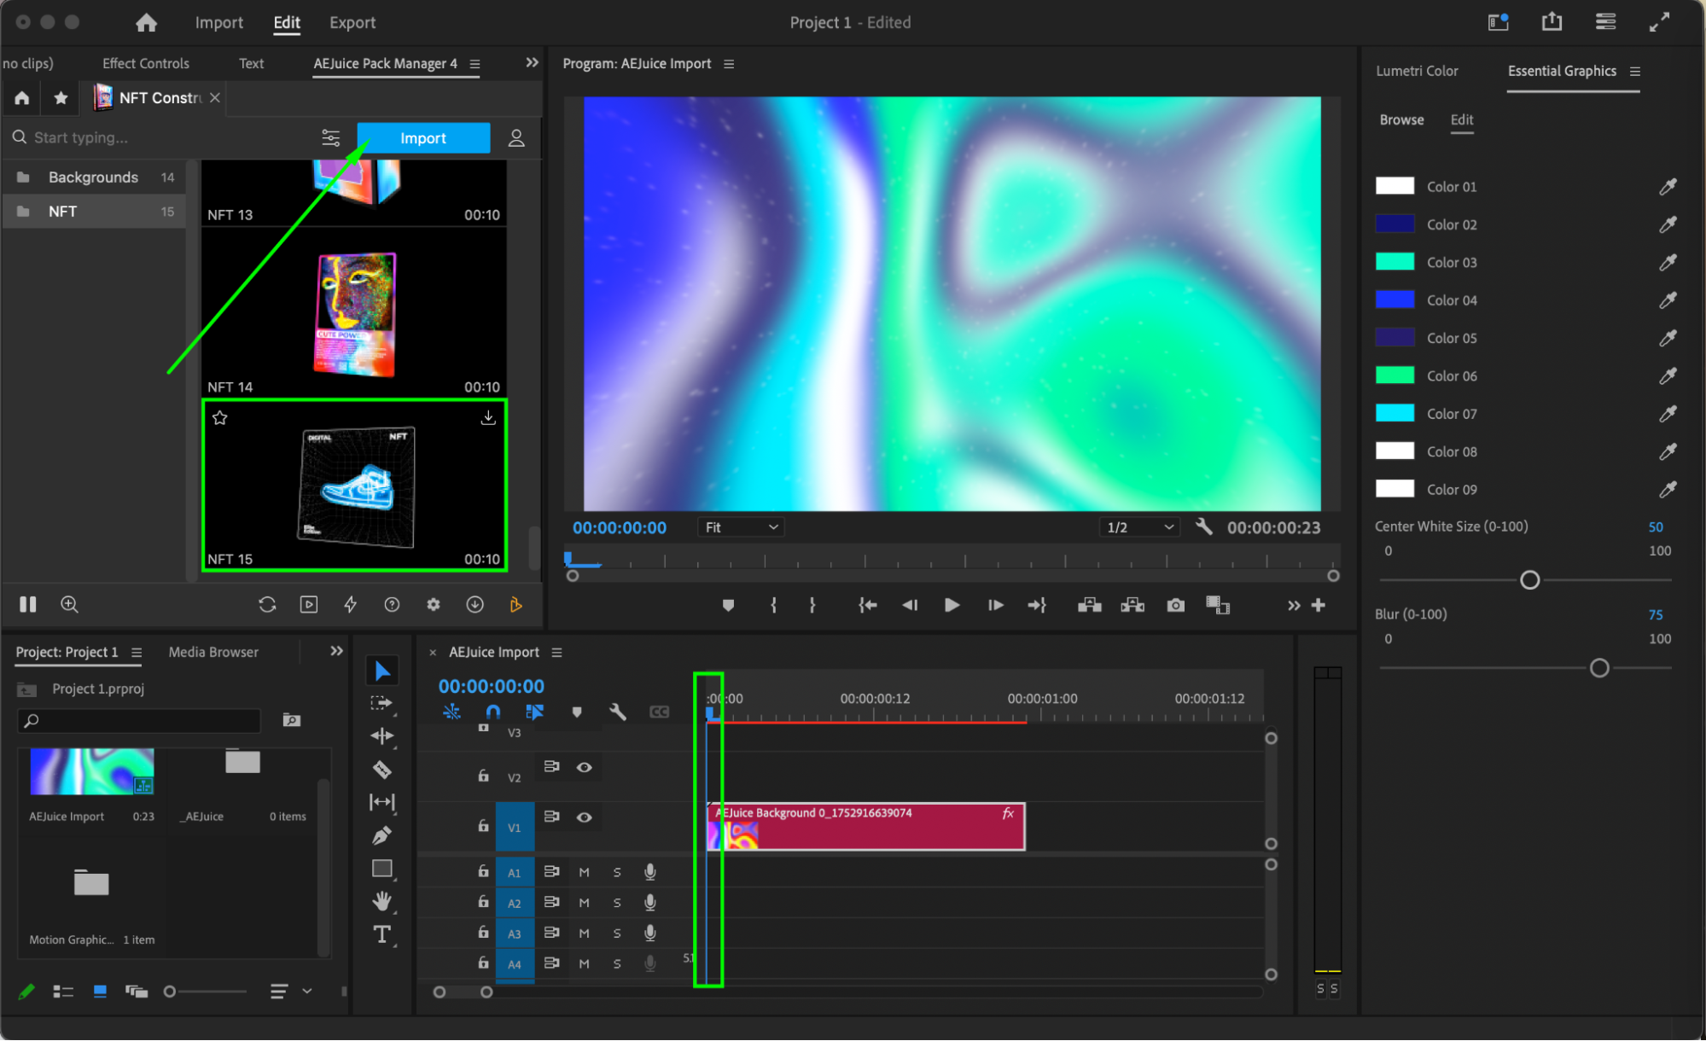Switch to Lumetri Color tab
This screenshot has width=1706, height=1041.
[1417, 71]
